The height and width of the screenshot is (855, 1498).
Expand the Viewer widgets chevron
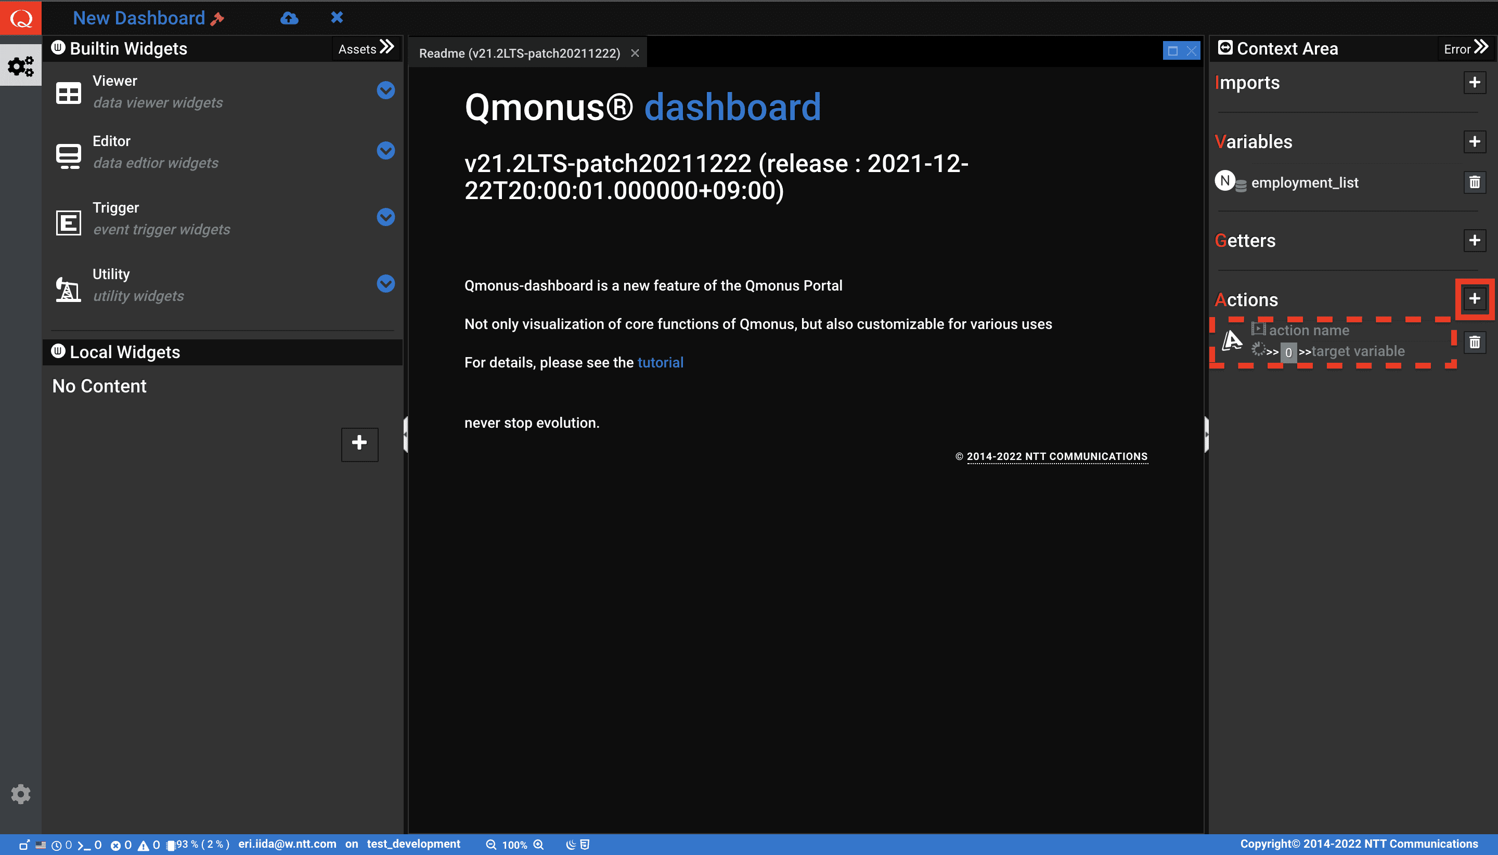coord(385,90)
